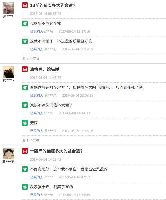Click 已买的人 link next to 黄***江

pyautogui.click(x=37, y=131)
